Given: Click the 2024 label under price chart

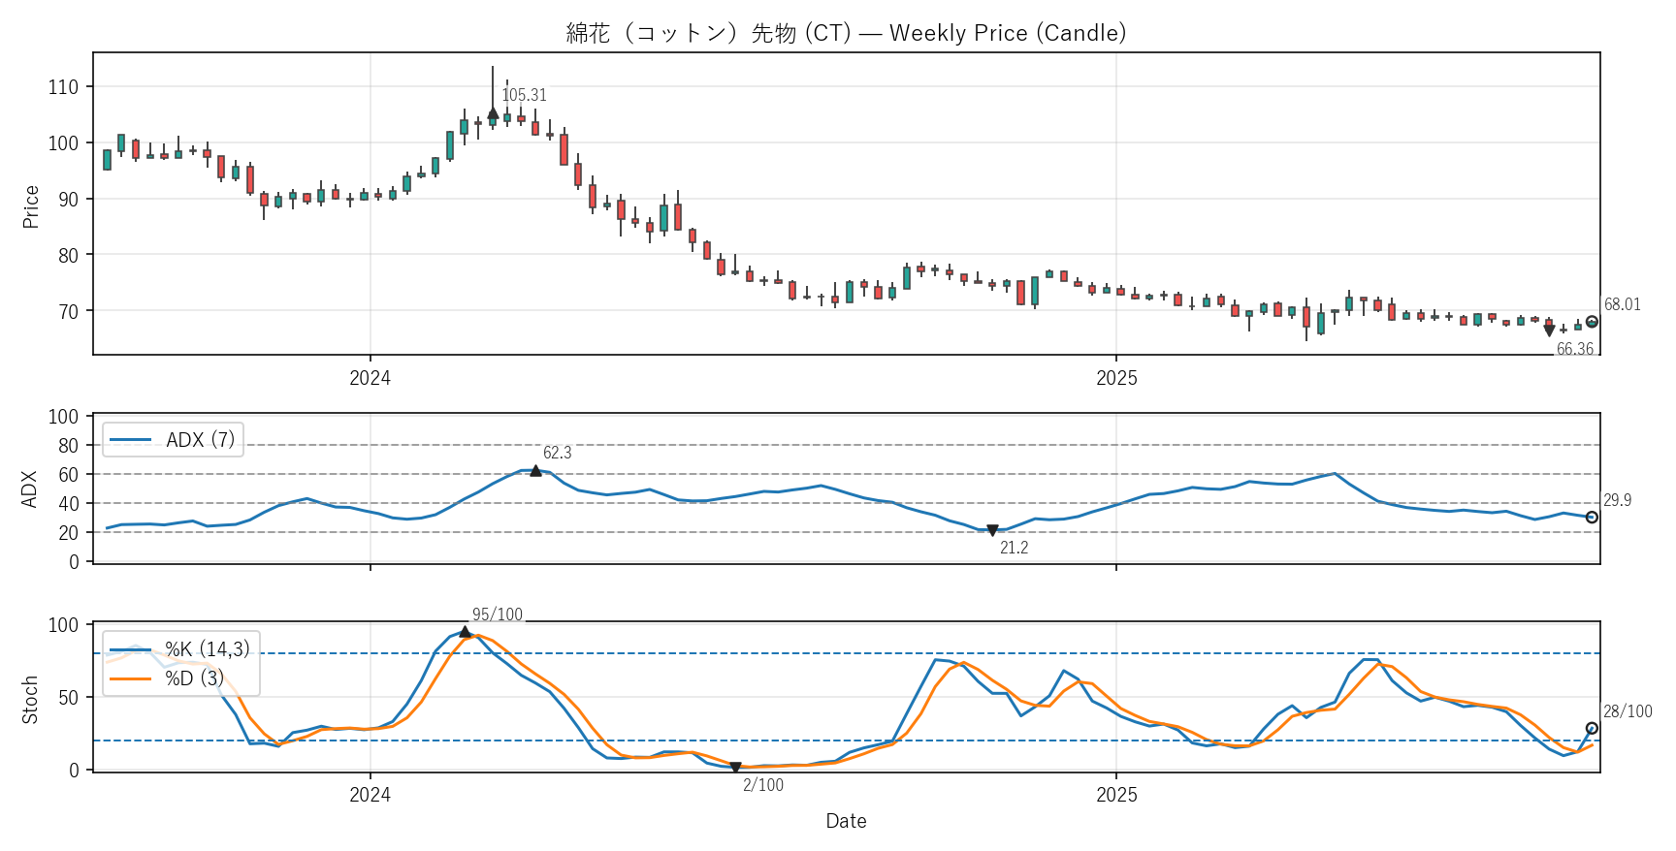Looking at the screenshot, I should pos(370,378).
